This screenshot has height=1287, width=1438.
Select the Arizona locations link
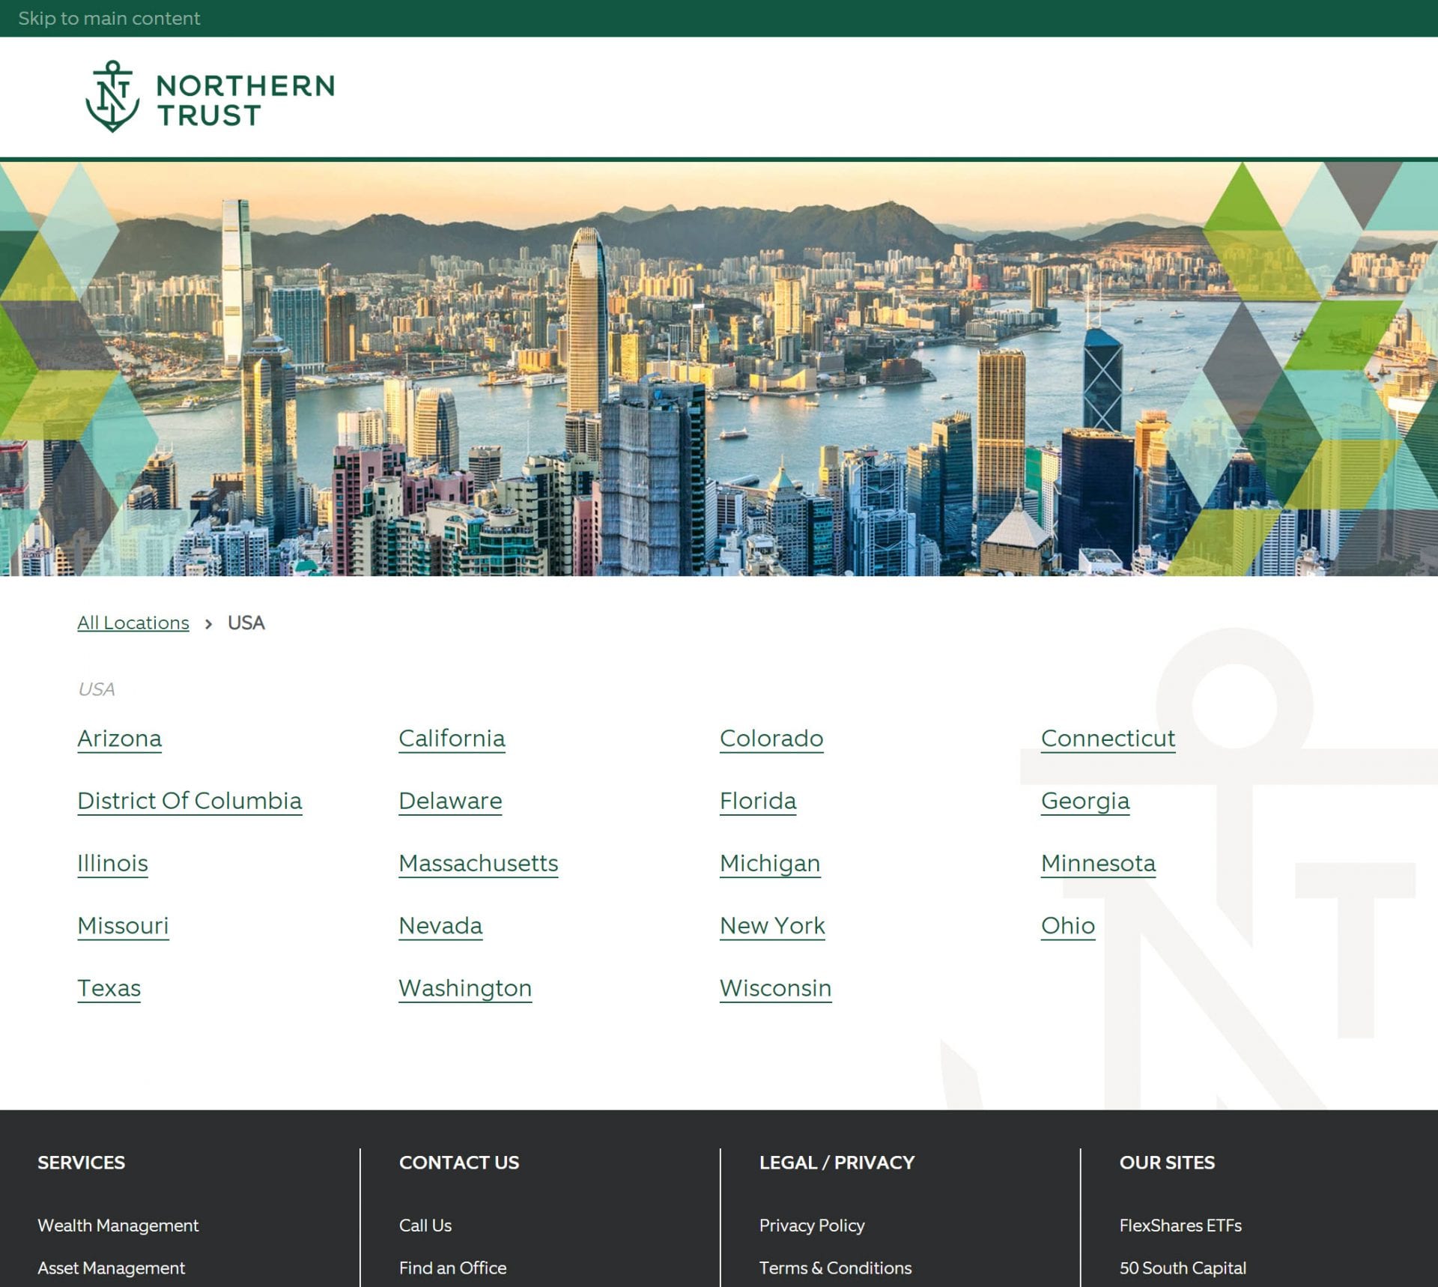[x=119, y=739]
